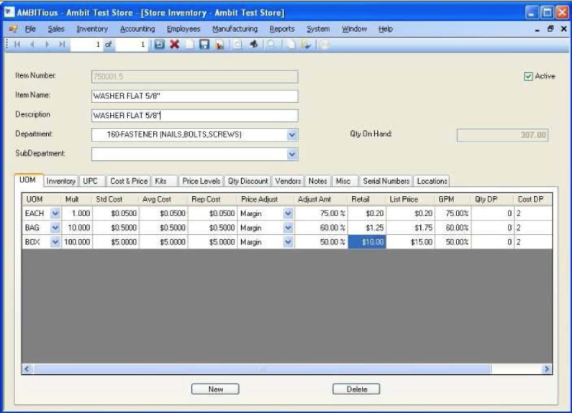Click the blank page new record icon

click(x=189, y=45)
